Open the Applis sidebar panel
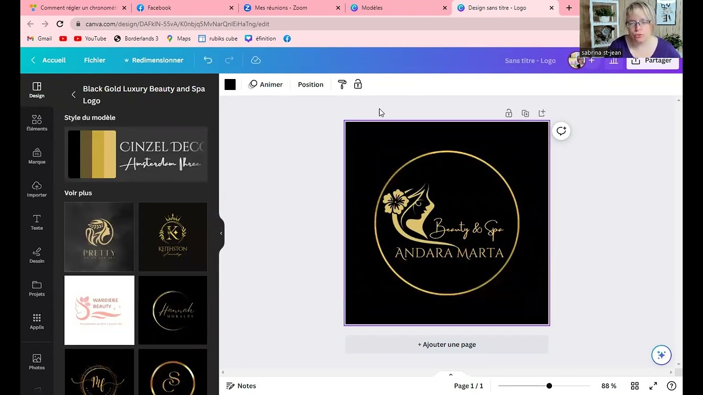 coord(37,321)
